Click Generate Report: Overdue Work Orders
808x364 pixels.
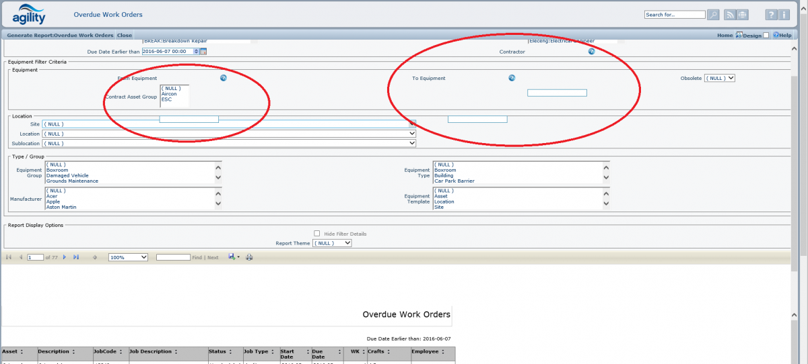coord(60,35)
